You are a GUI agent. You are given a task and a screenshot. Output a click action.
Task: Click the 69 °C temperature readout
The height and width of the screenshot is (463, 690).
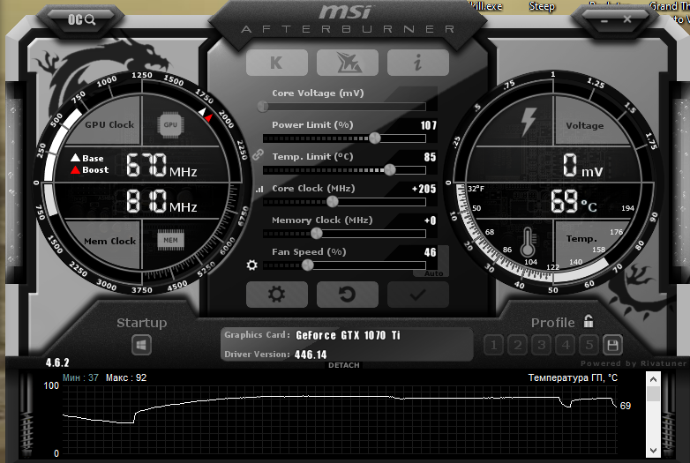click(x=574, y=201)
